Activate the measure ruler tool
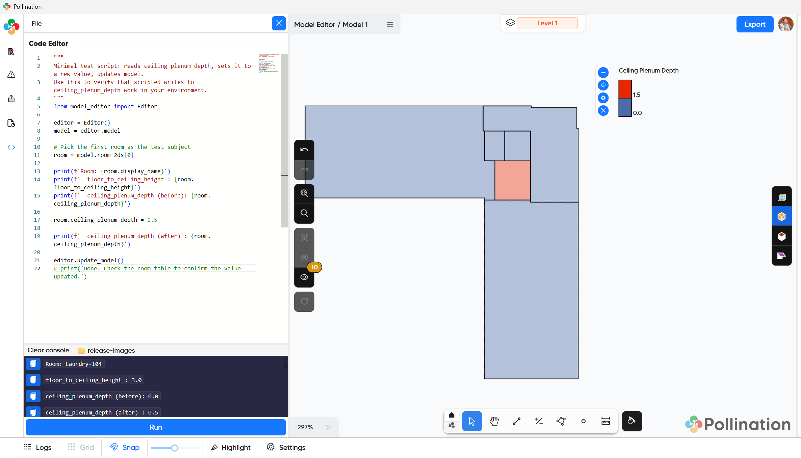The width and height of the screenshot is (801, 458). point(605,421)
